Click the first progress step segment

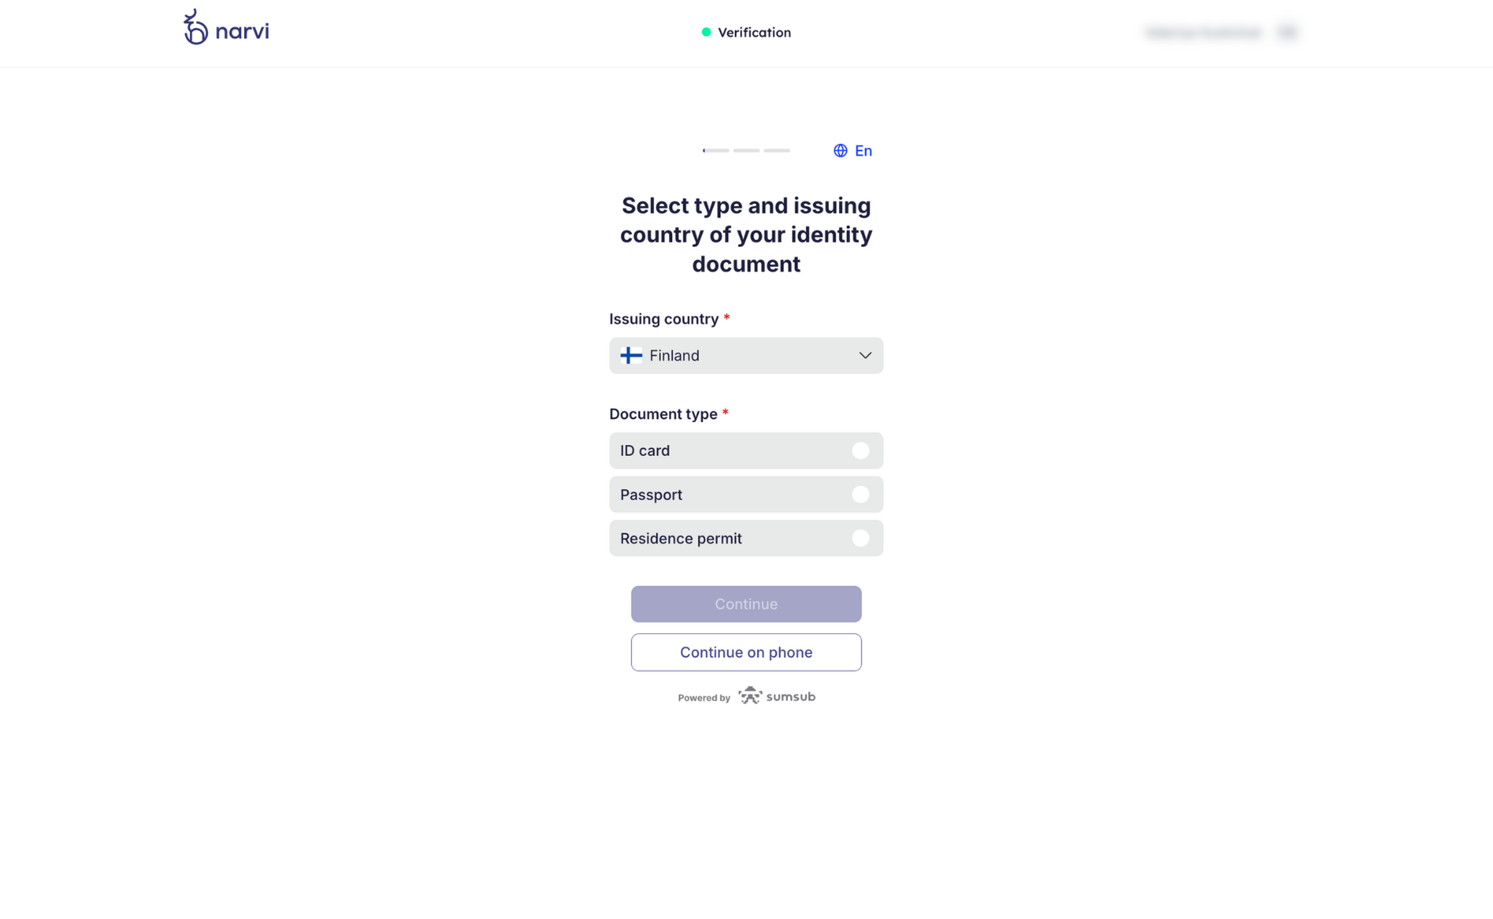point(716,151)
